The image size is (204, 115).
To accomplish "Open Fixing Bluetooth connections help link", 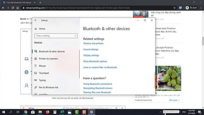I will point(98,84).
